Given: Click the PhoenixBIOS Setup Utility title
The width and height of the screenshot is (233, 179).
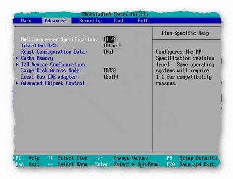Looking at the screenshot, I should [115, 14].
